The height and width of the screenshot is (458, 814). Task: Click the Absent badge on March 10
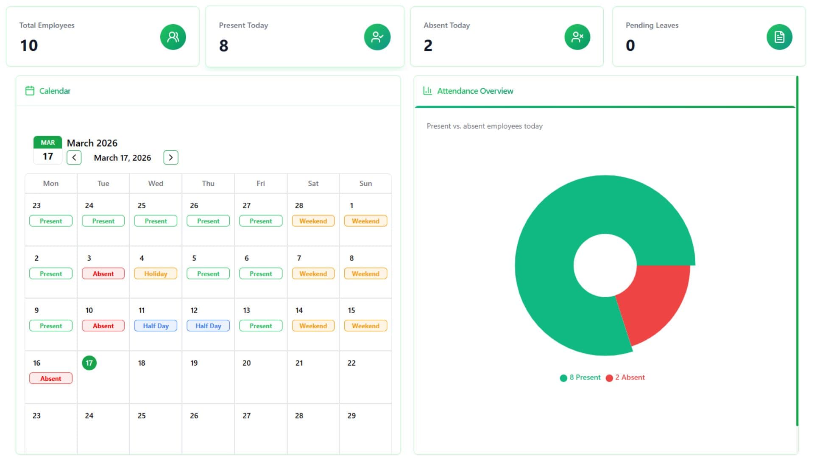pos(103,326)
